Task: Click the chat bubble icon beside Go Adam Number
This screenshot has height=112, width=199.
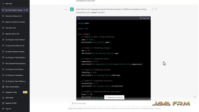Action: pyautogui.click(x=3, y=52)
